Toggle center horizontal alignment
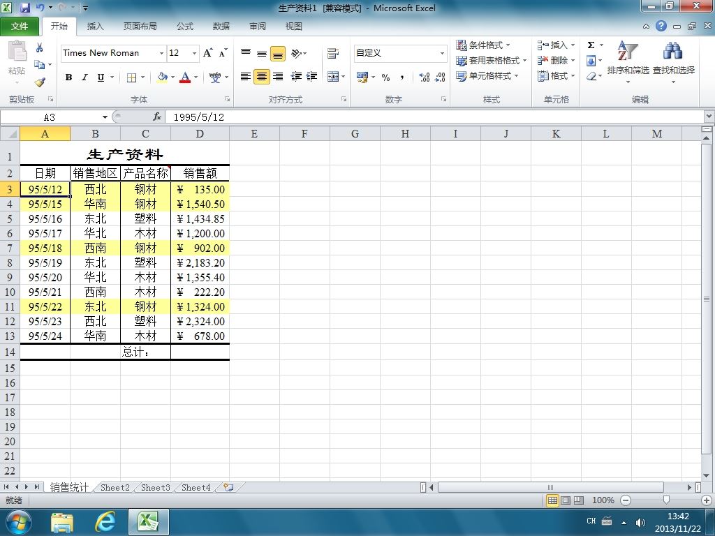 [262, 77]
